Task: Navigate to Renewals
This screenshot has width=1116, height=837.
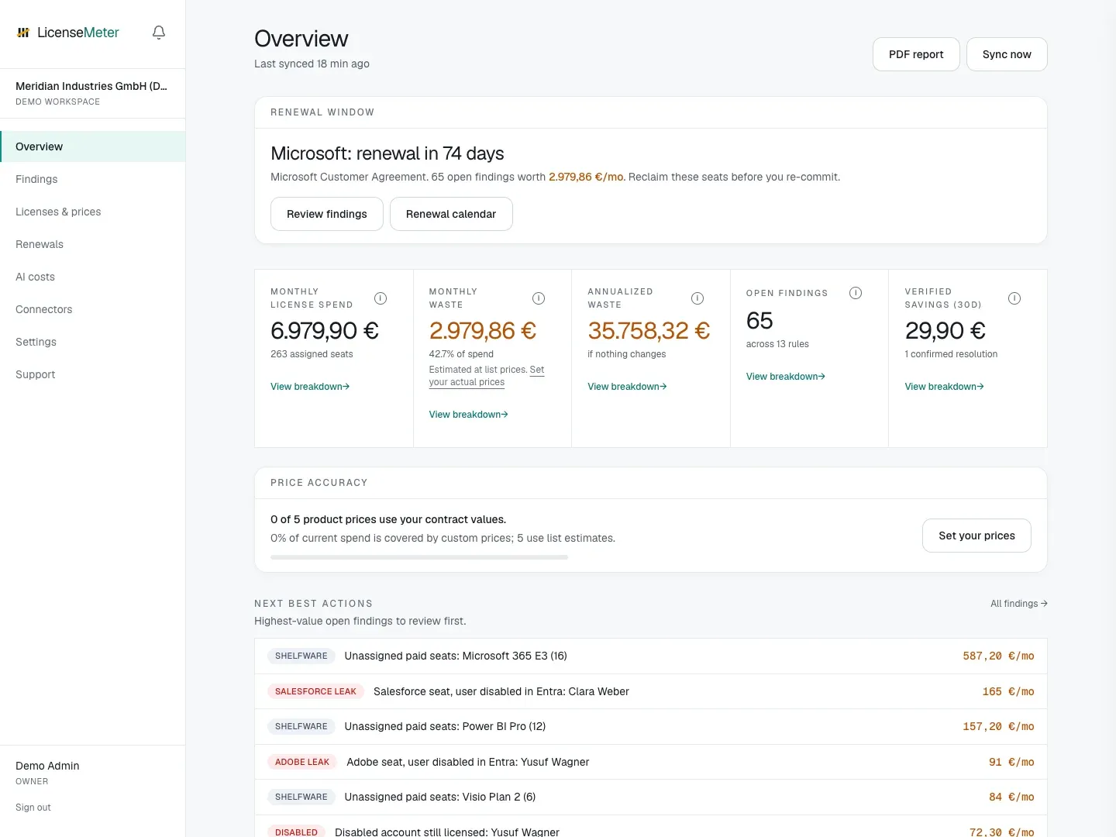Action: [x=93, y=244]
